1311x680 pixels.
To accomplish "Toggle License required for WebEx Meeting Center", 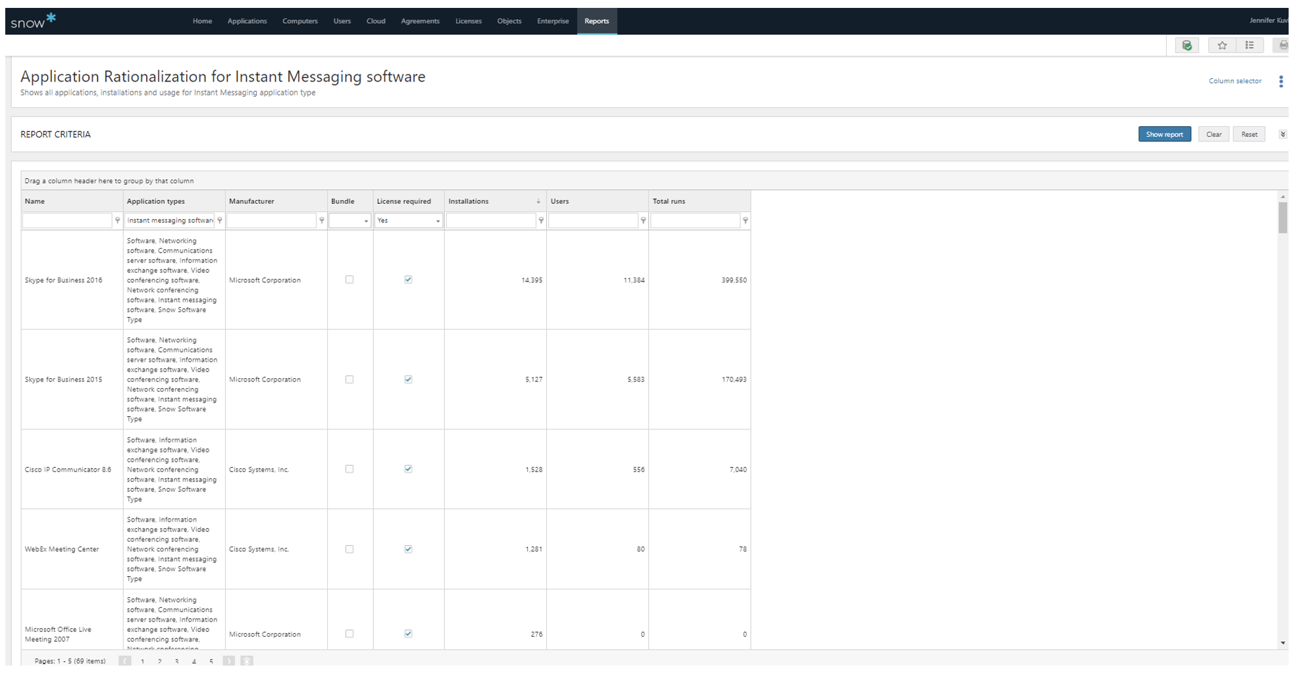I will coord(408,549).
